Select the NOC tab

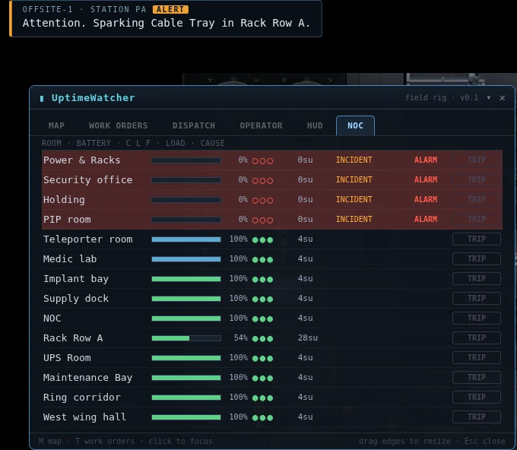355,125
